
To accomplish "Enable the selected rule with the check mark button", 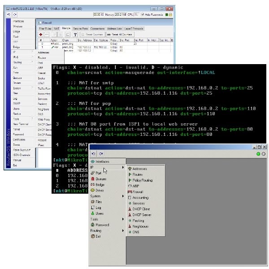I will (54, 35).
